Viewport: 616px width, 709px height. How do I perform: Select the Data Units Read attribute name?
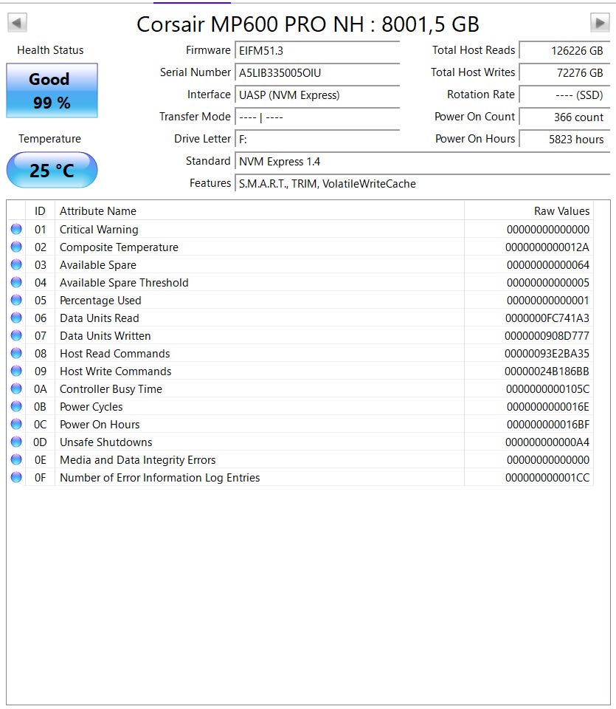(x=100, y=318)
